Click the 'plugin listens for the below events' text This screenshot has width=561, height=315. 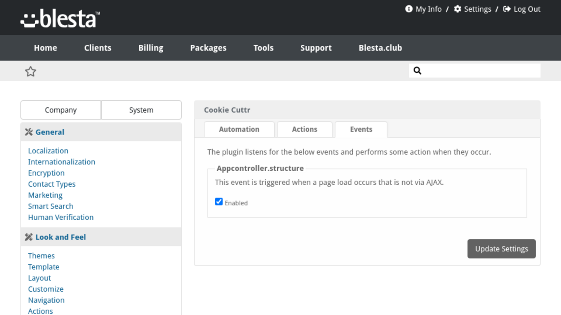pyautogui.click(x=349, y=152)
